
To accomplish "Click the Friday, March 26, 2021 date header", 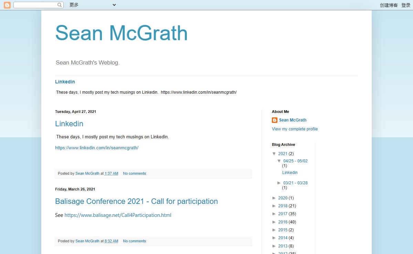I will (x=75, y=189).
